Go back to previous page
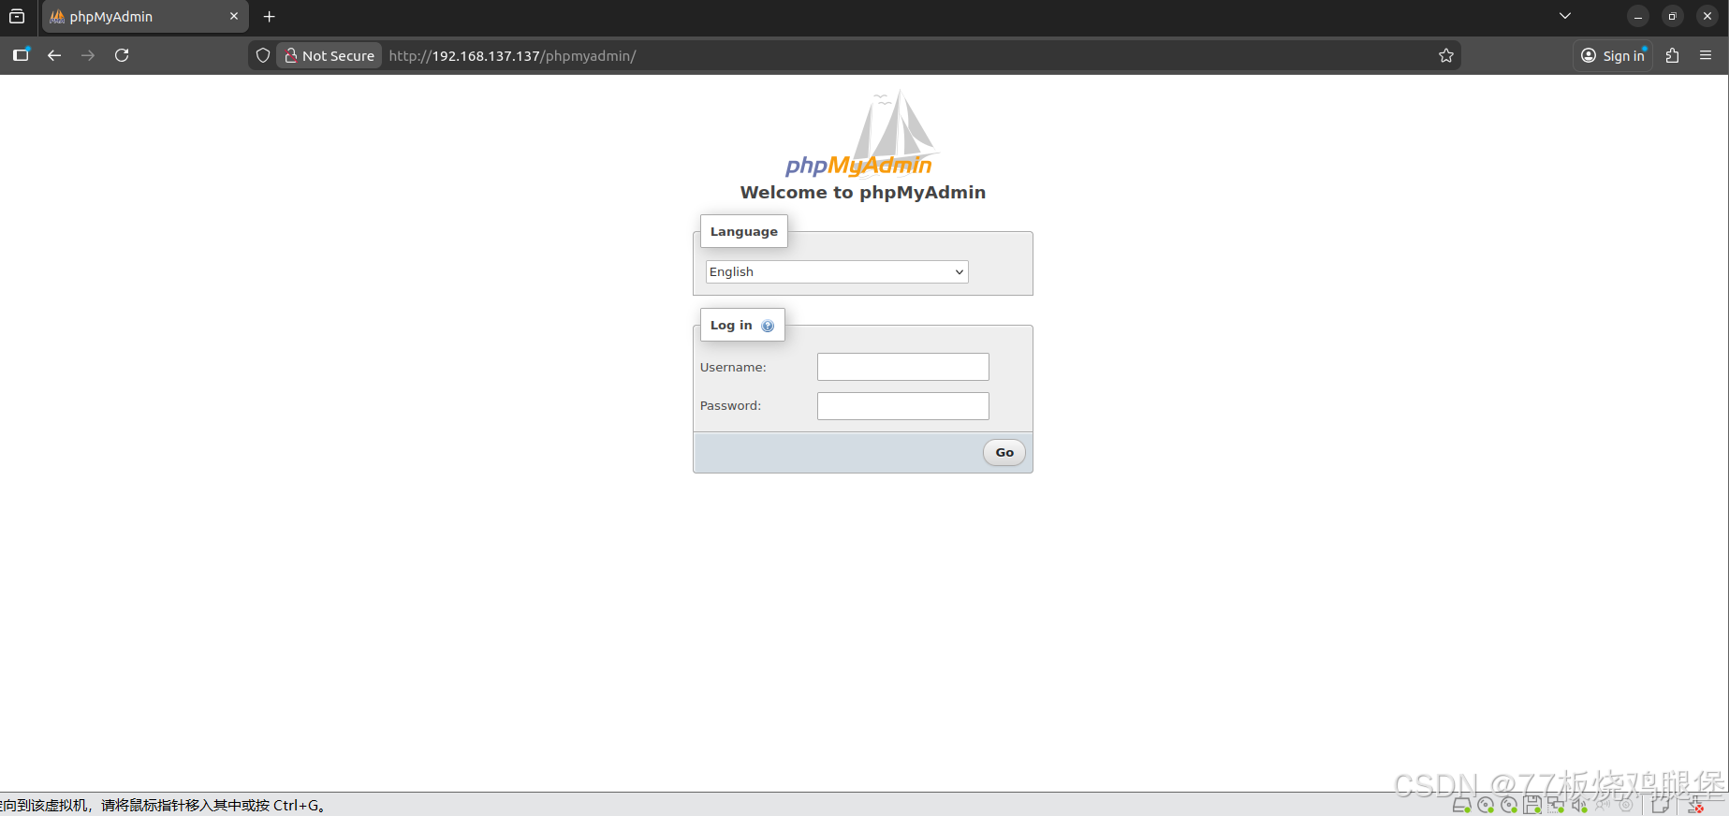1729x816 pixels. pyautogui.click(x=54, y=55)
